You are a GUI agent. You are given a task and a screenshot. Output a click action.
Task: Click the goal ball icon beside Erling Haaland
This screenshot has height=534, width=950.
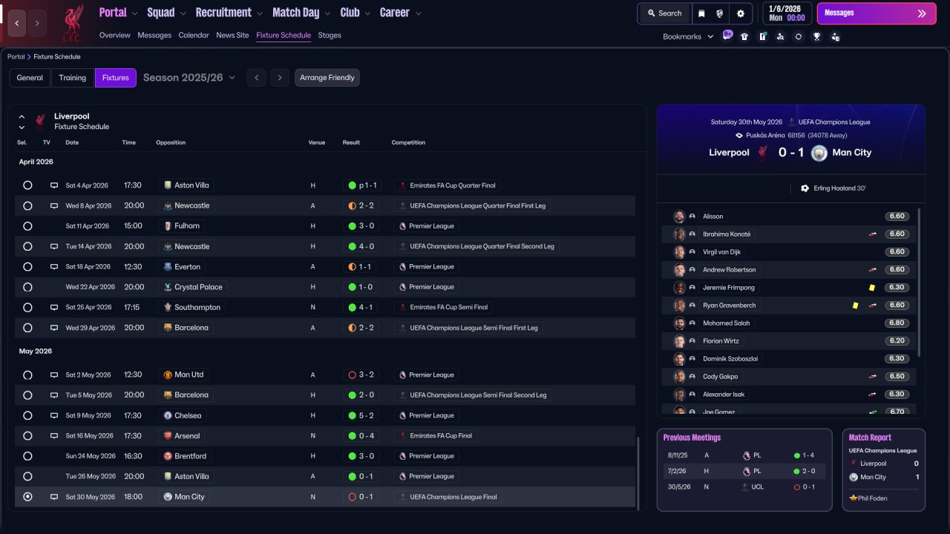click(805, 188)
